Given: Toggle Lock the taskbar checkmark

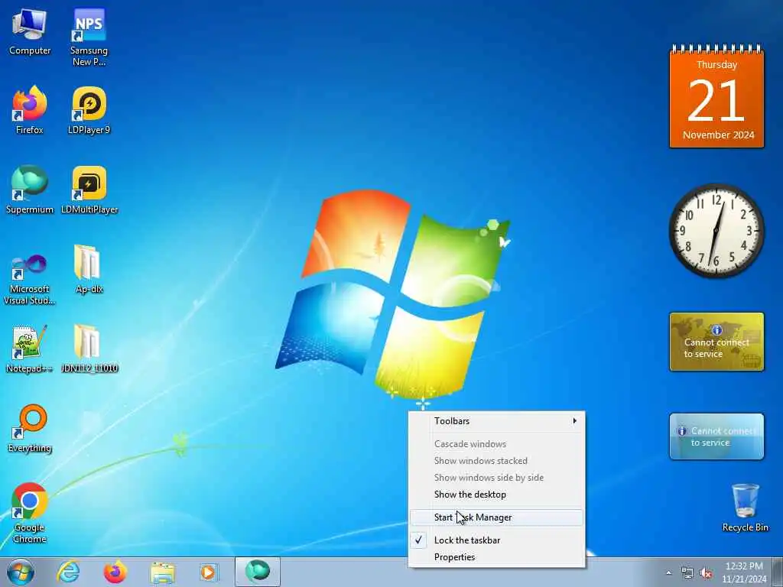Looking at the screenshot, I should pyautogui.click(x=496, y=540).
